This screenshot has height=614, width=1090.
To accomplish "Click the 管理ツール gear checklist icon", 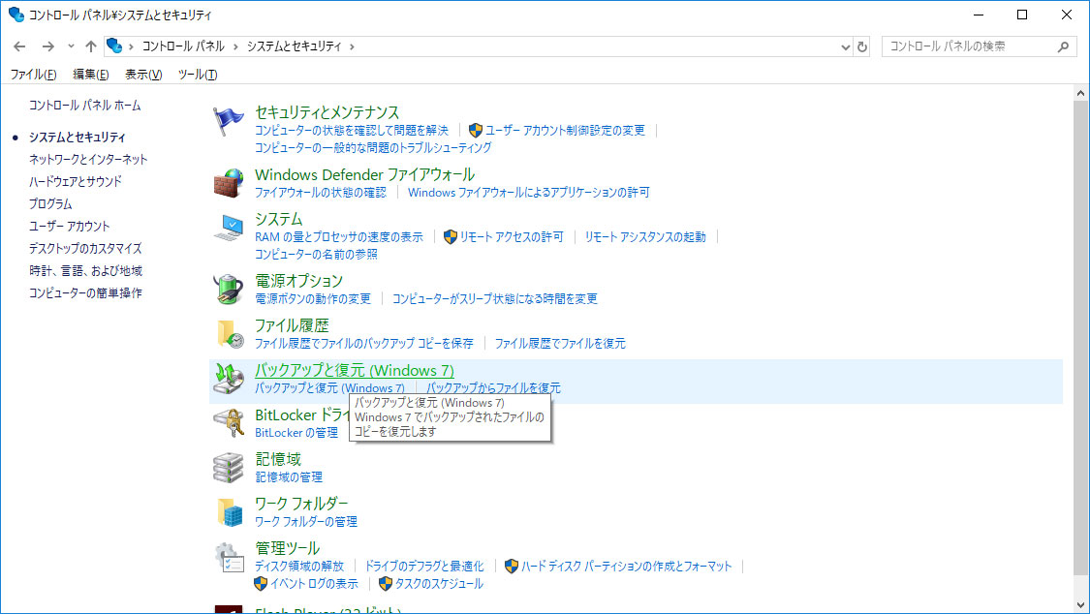I will click(229, 557).
